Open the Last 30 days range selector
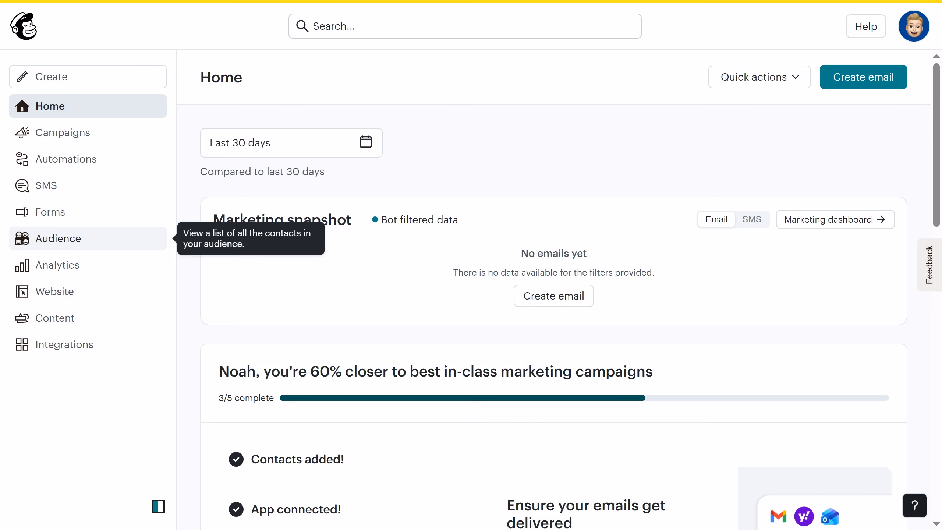 coord(291,143)
